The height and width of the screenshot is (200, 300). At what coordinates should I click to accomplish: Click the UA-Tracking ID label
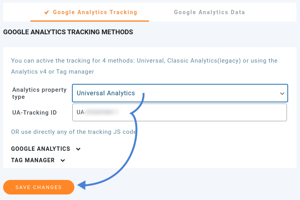[x=35, y=113]
